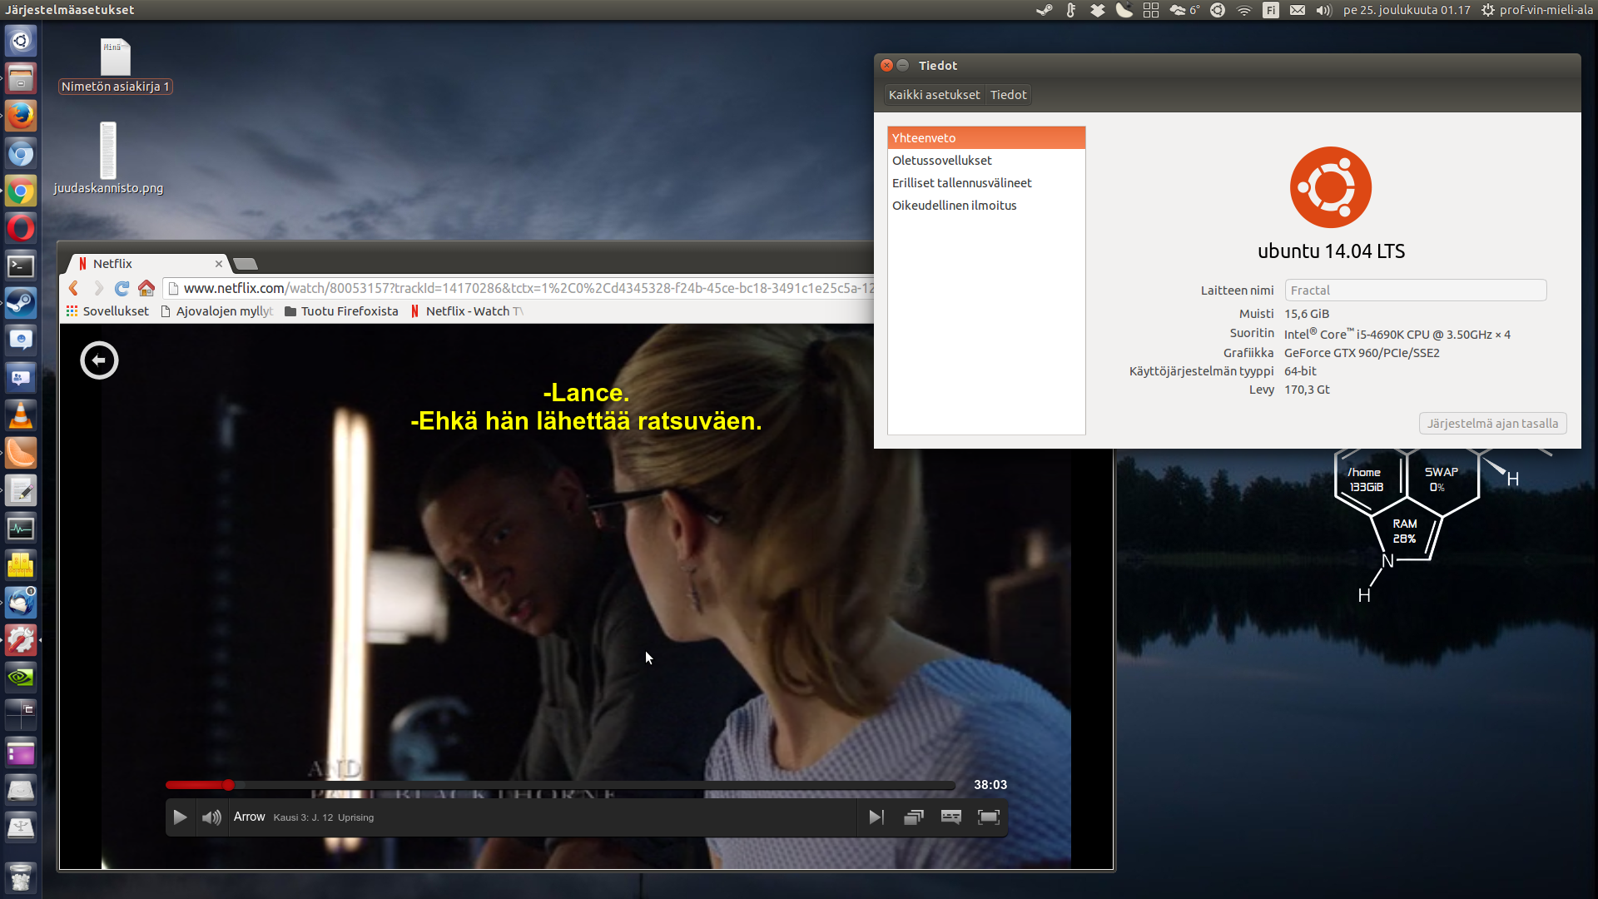Open Opera browser from the launcher
Viewport: 1598px width, 899px height.
click(21, 228)
